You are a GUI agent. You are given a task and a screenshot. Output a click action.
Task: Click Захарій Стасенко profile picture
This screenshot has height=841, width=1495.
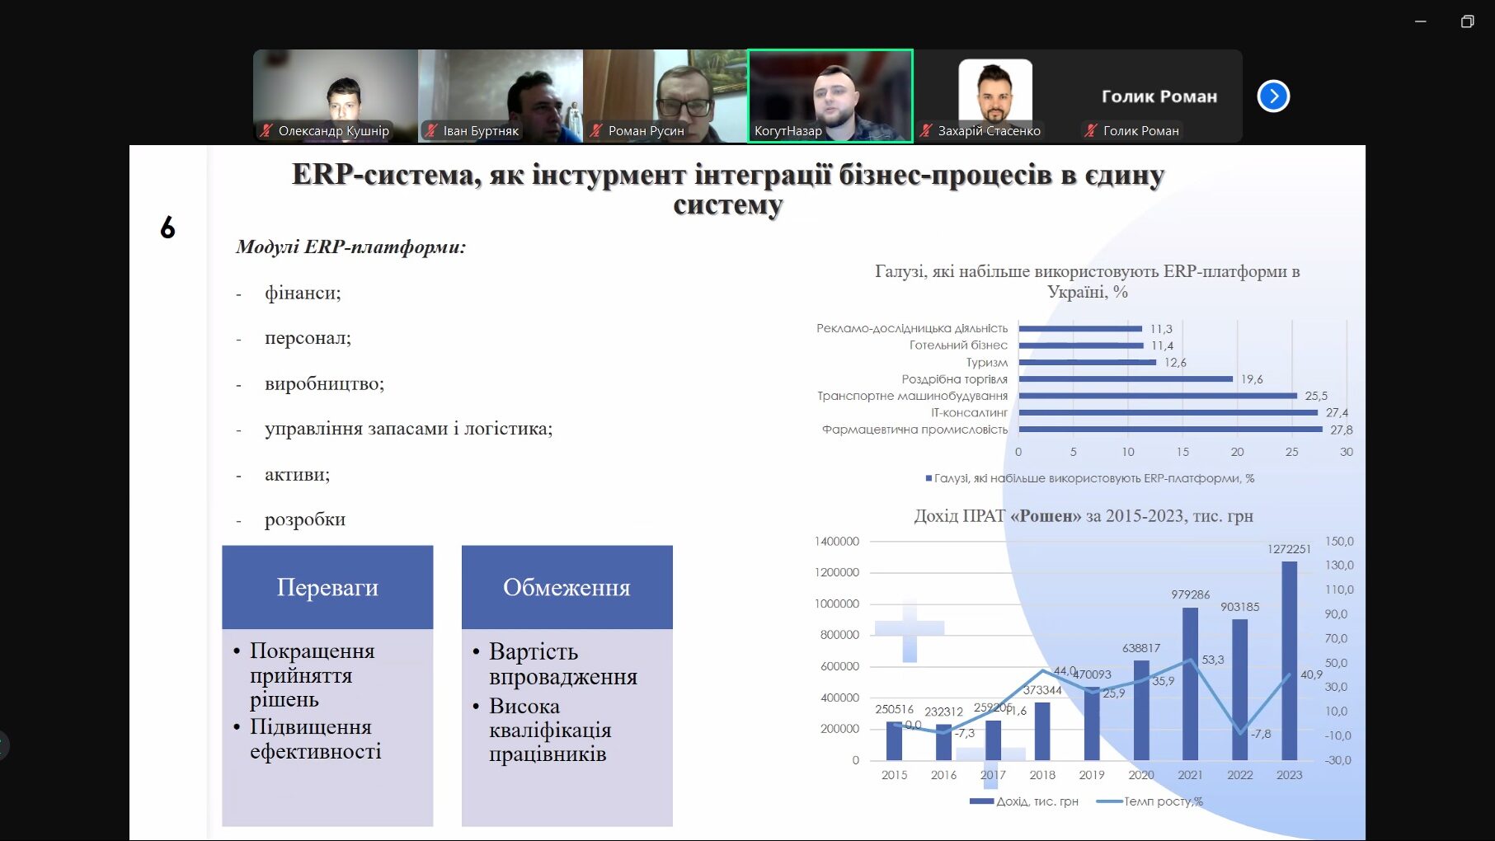point(994,89)
